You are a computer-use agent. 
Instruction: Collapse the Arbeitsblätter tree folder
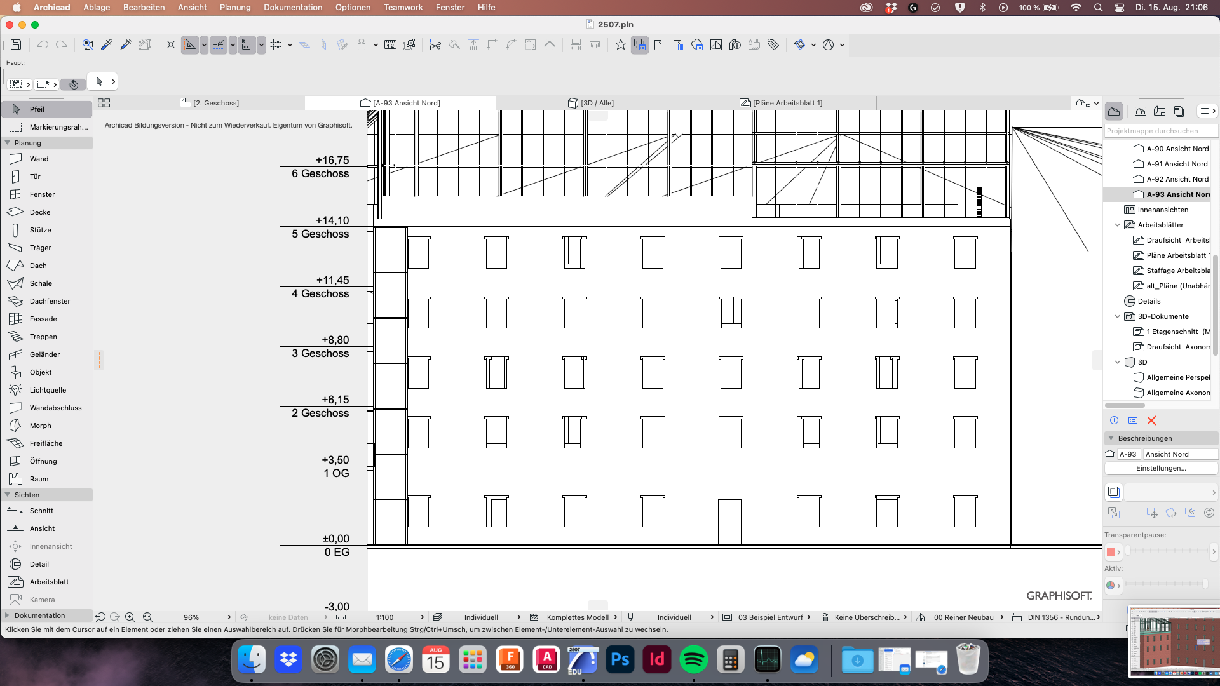coord(1118,225)
